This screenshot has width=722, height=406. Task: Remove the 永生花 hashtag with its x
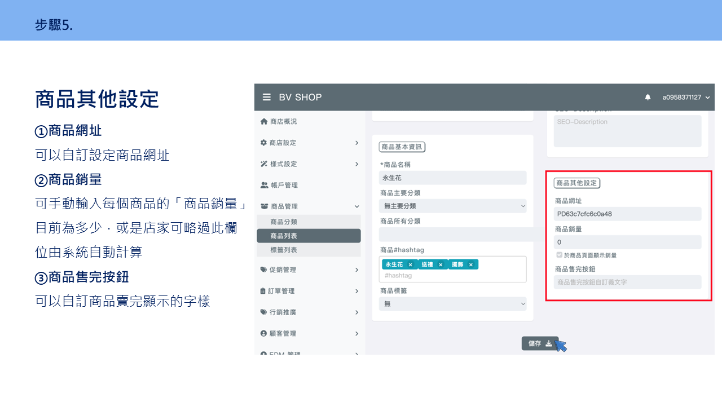[411, 264]
